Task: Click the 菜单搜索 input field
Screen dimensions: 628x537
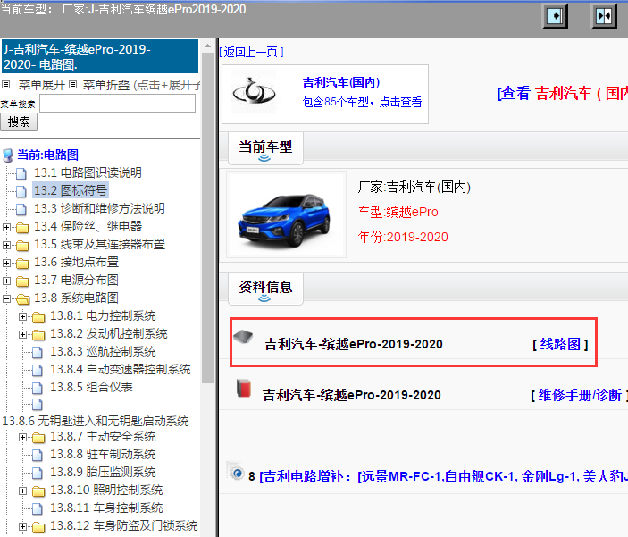Action: (117, 104)
